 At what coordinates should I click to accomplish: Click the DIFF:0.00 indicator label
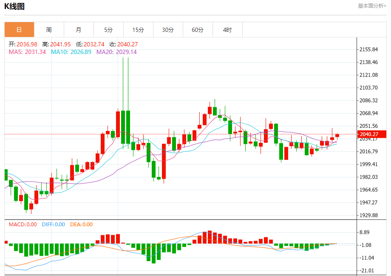[54, 225]
